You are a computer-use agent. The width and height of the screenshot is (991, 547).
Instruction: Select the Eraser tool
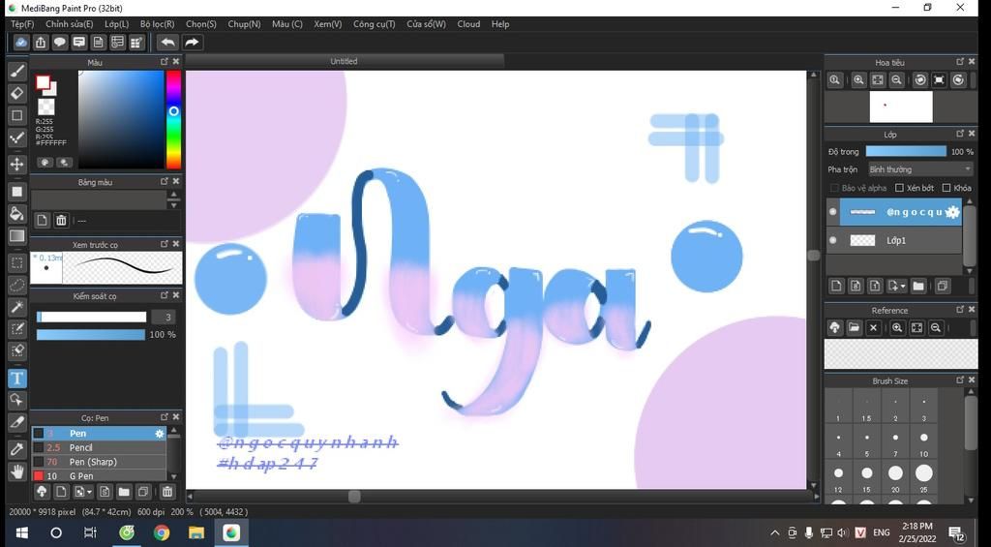(x=17, y=93)
